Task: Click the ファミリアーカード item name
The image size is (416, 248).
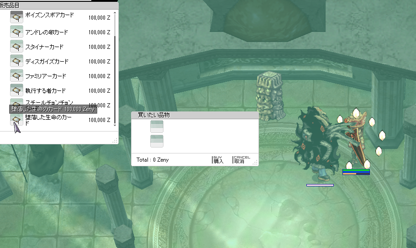Action: [46, 76]
